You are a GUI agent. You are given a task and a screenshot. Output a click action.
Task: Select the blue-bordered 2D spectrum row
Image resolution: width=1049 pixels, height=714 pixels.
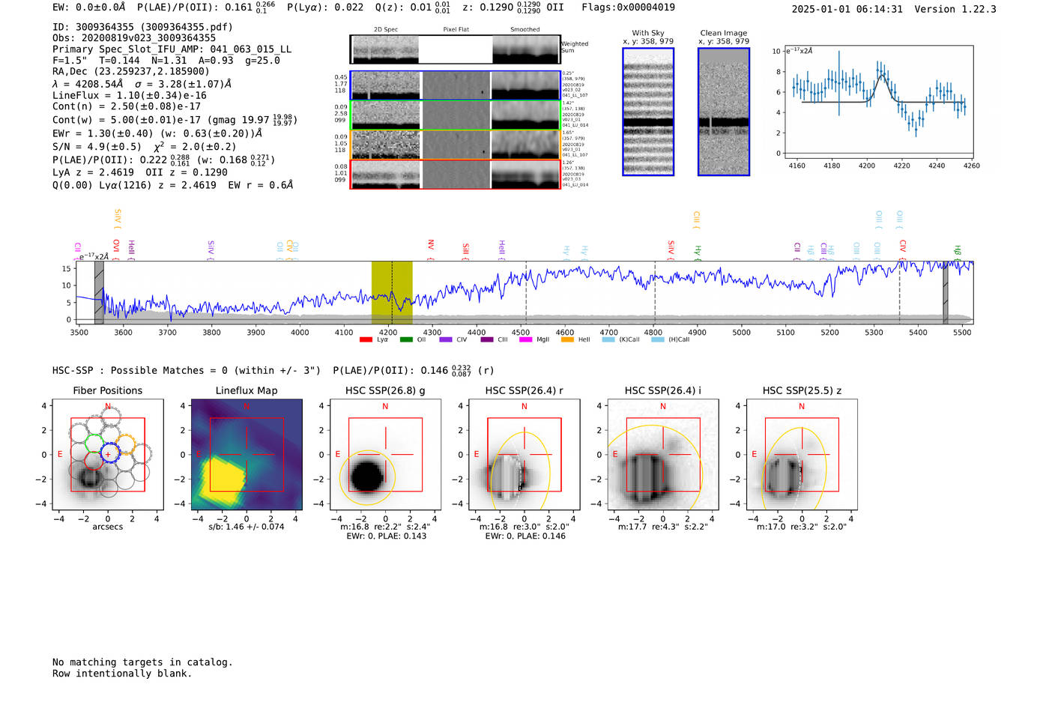tap(455, 85)
